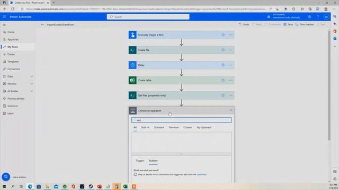Expand the AI Builder section chevron
Image resolution: width=339 pixels, height=190 pixels.
(32, 91)
